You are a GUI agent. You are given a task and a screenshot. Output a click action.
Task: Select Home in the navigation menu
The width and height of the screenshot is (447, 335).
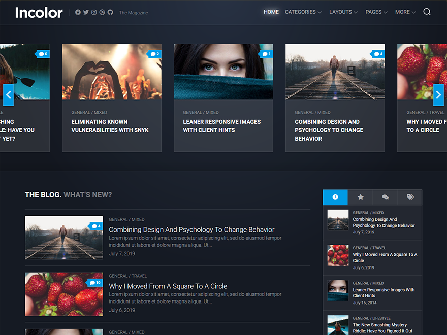[271, 12]
